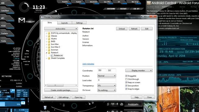The image size is (199, 112).
Task: Open the Transparency dropdown showing 0%
Action: point(107,86)
